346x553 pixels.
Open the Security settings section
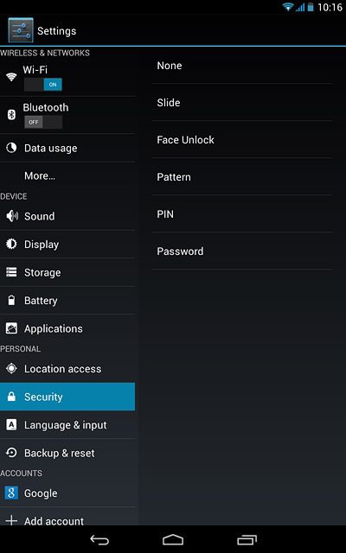[67, 397]
